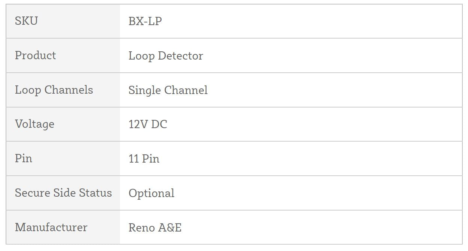Select the Optional value text
This screenshot has width=468, height=251.
[x=151, y=193]
